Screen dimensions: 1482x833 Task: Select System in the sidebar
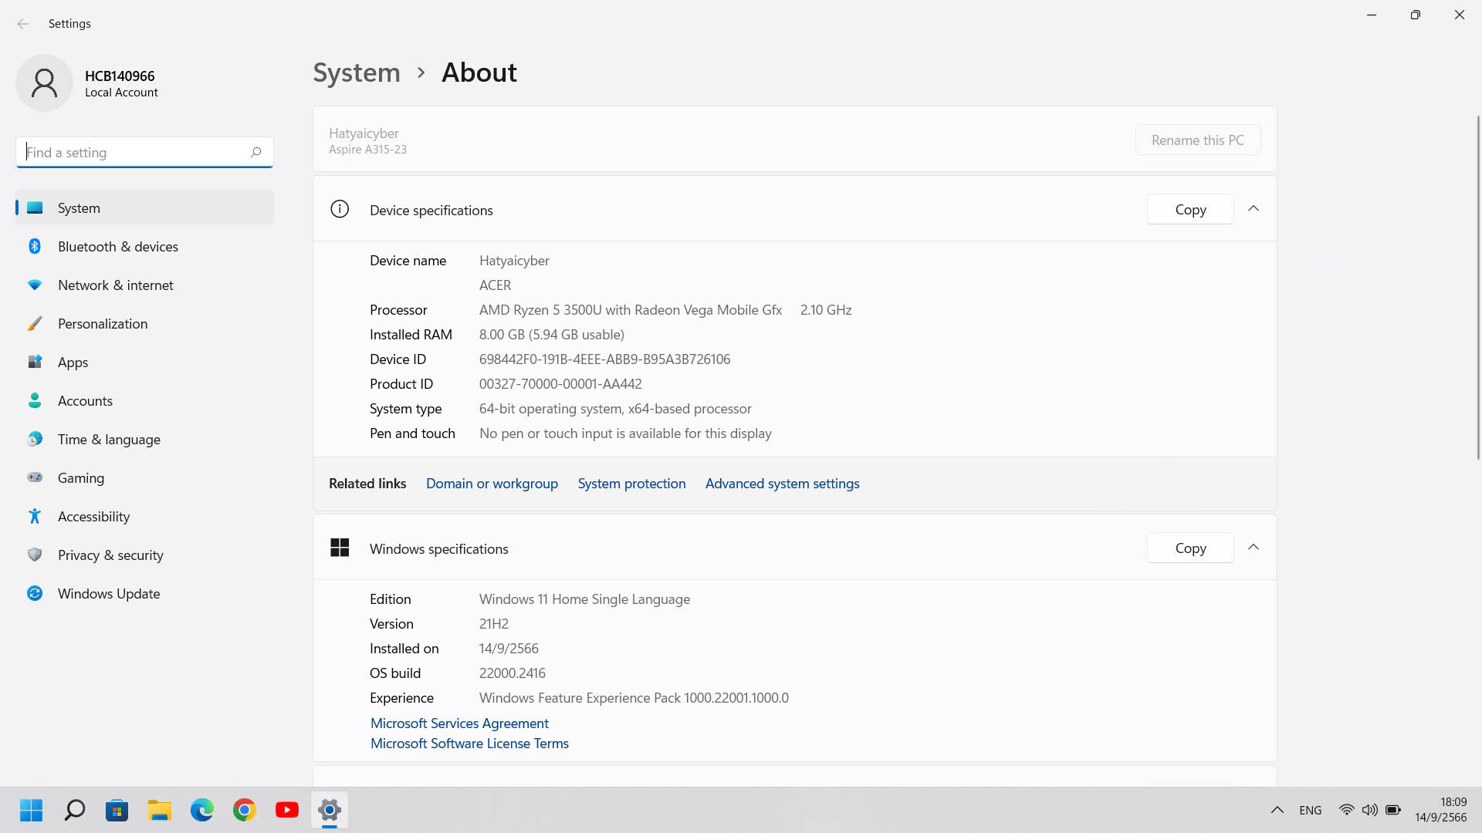click(144, 207)
